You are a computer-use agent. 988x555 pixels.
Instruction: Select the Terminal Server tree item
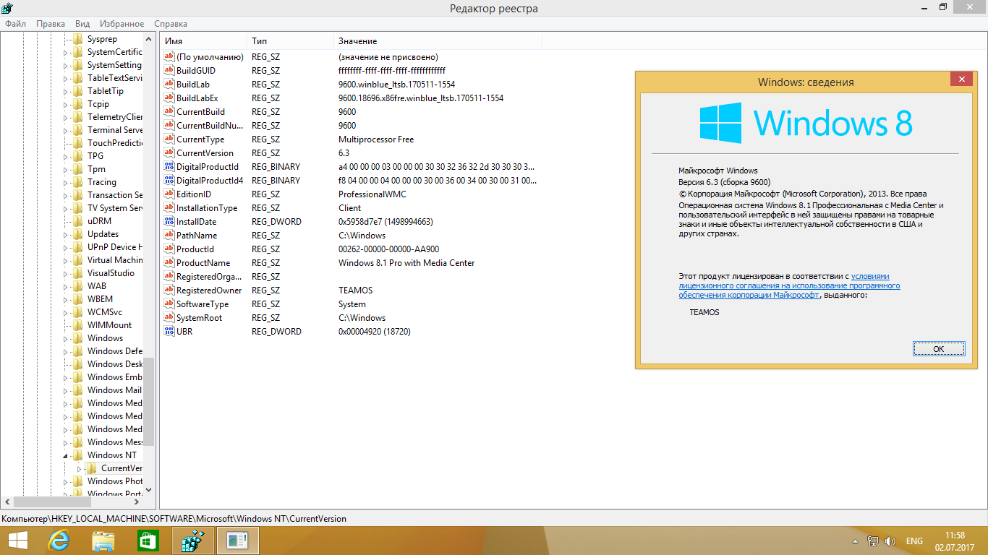pyautogui.click(x=115, y=130)
